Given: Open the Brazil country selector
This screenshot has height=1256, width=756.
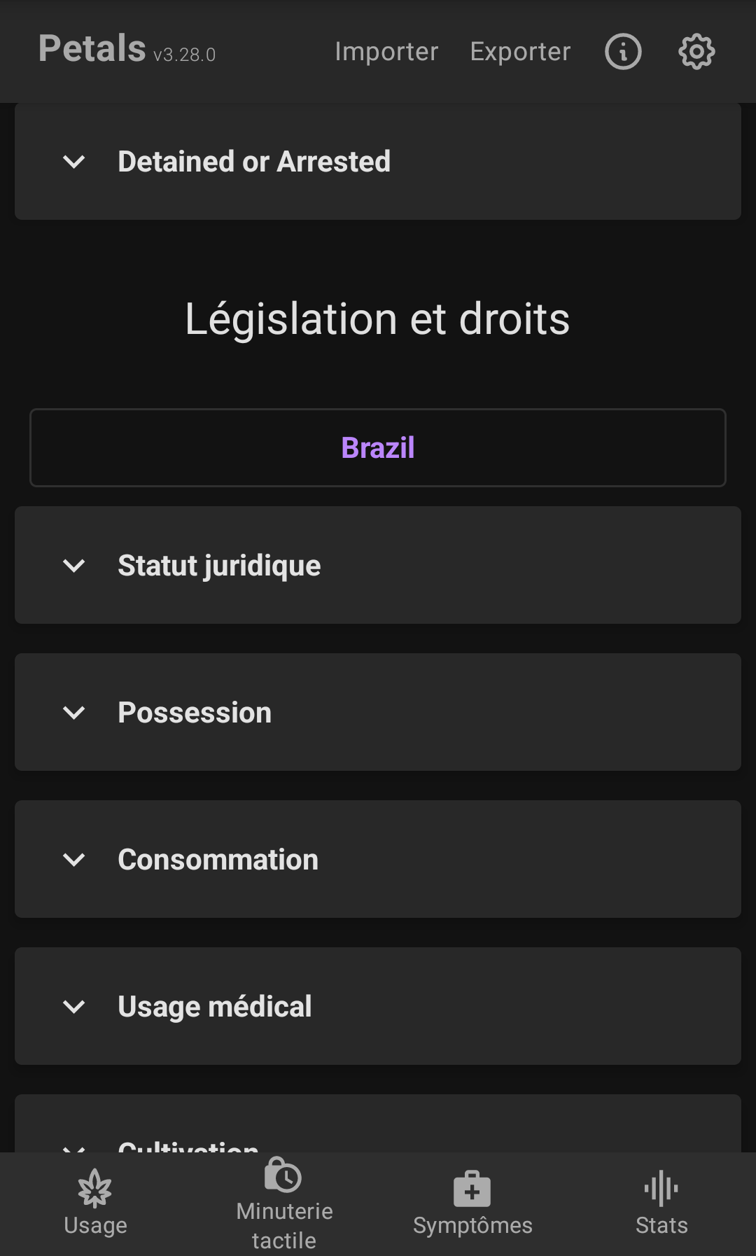Looking at the screenshot, I should click(x=378, y=448).
